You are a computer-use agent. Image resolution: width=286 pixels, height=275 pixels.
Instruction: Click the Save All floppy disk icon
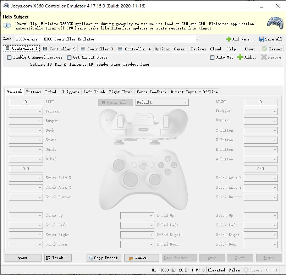[x=262, y=39]
